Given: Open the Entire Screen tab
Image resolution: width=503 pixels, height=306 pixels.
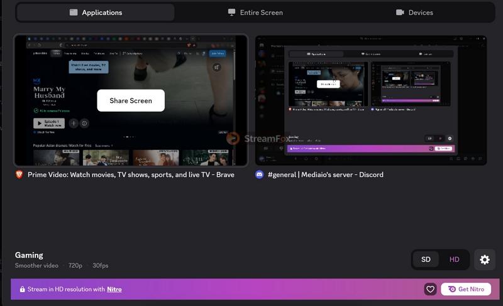Looking at the screenshot, I should (x=255, y=13).
